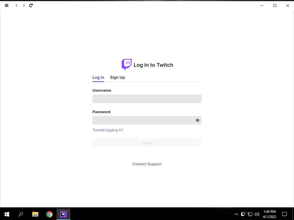Click the Twitch logo beside the title
This screenshot has height=220, width=294.
tap(127, 64)
